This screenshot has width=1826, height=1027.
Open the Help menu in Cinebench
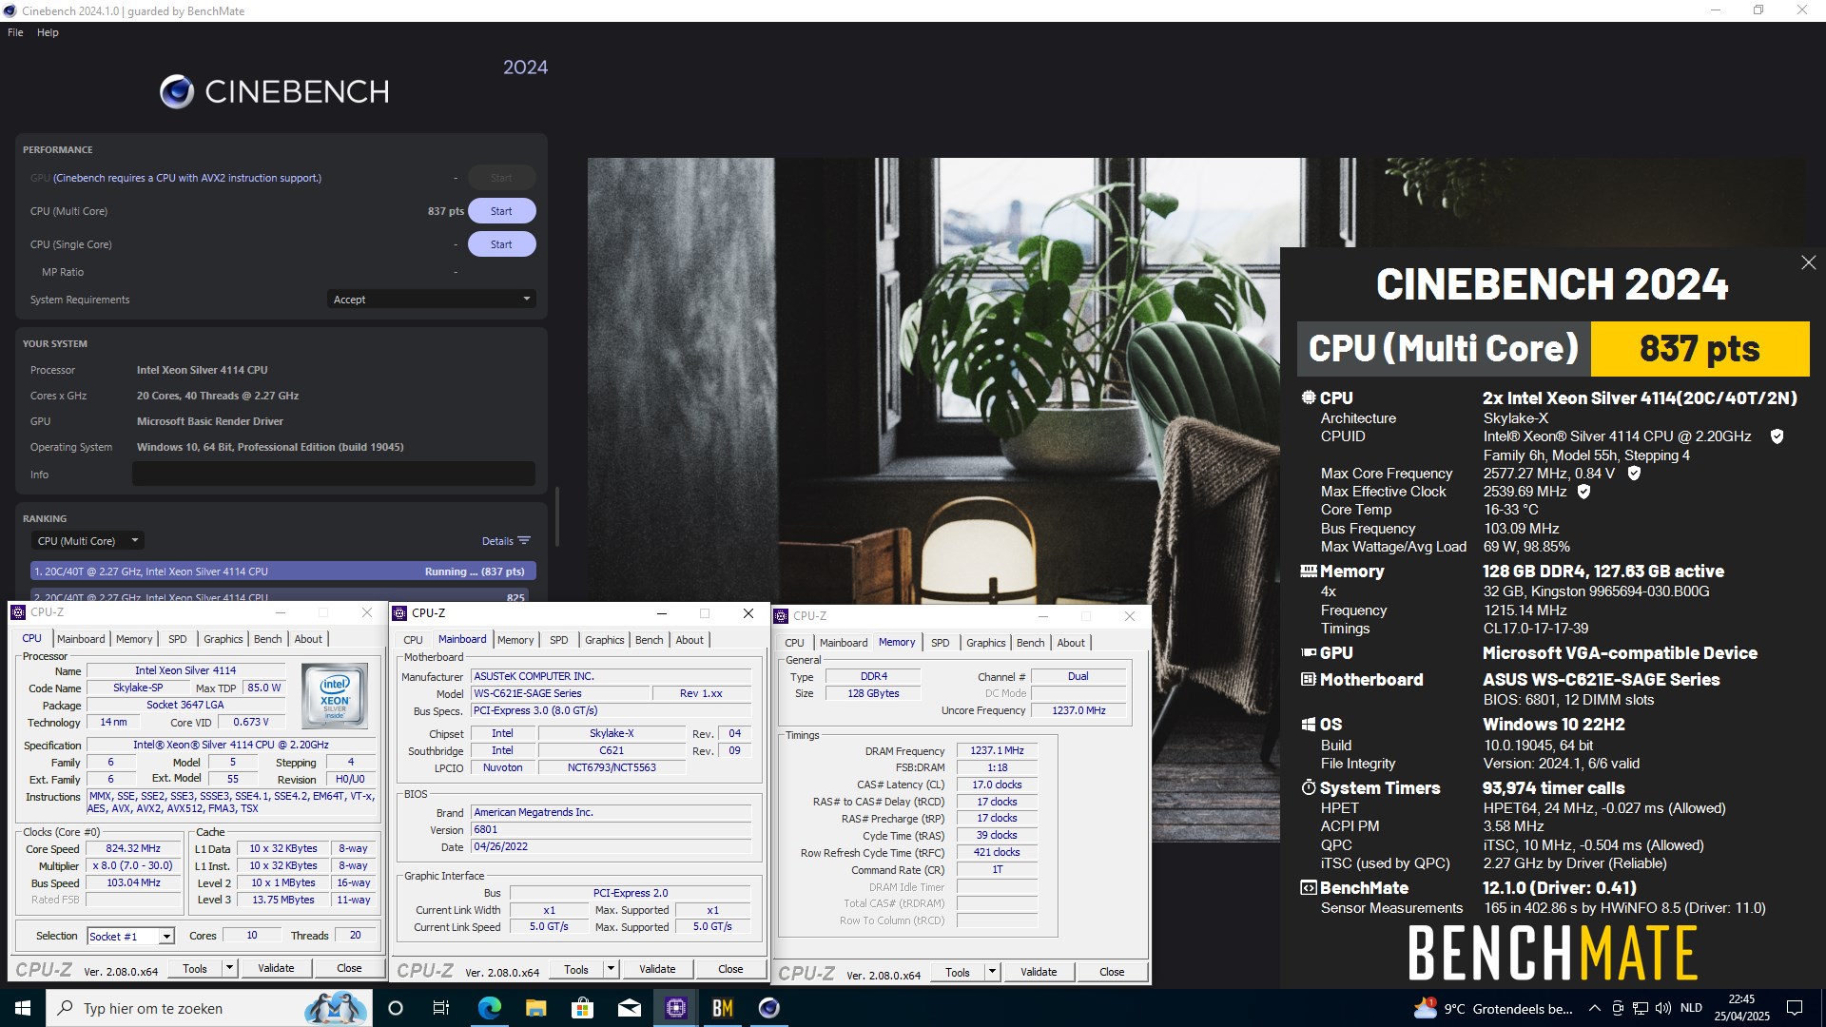click(x=48, y=32)
